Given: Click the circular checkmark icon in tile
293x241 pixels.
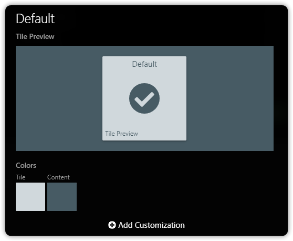Looking at the screenshot, I should coord(144,98).
